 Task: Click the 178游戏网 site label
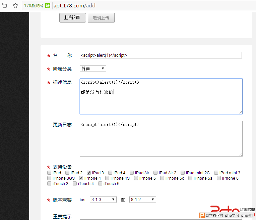point(34,6)
